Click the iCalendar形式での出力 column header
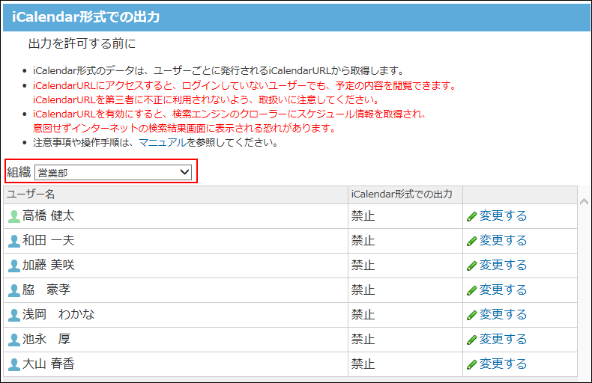Viewport: 592px width, 383px height. tap(402, 194)
